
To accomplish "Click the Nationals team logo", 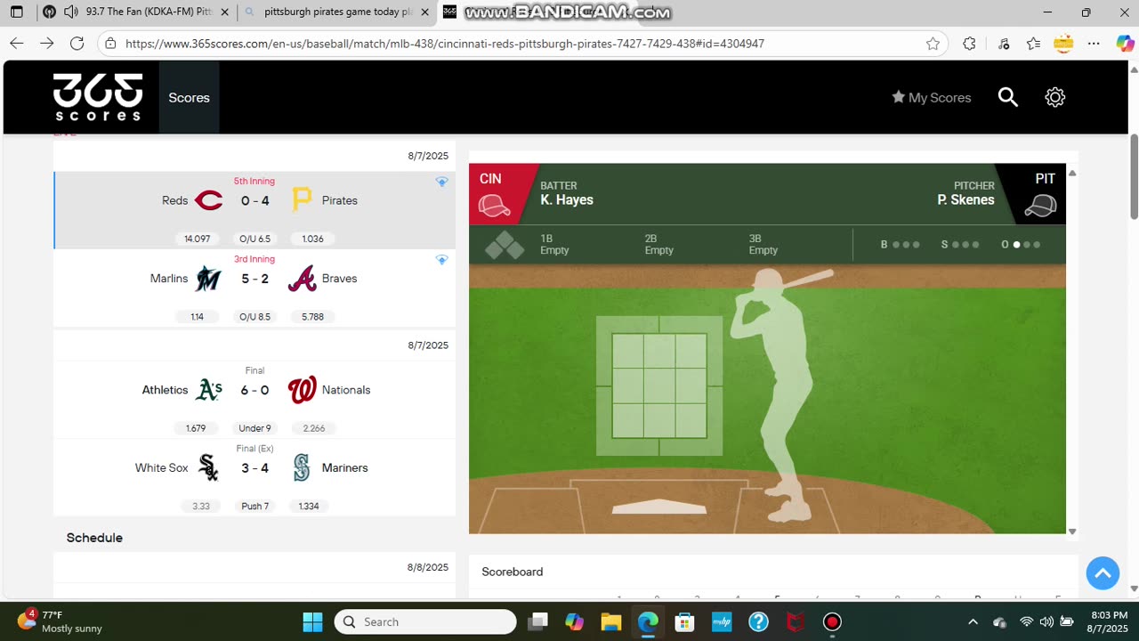I will click(302, 390).
